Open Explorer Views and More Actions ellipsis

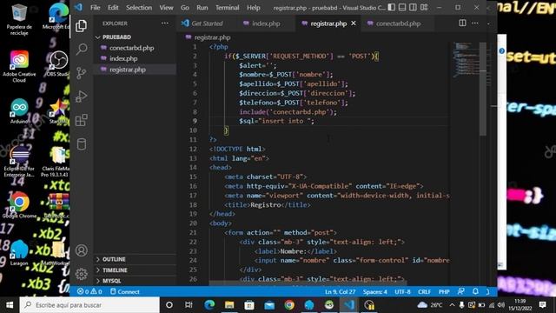pos(165,23)
